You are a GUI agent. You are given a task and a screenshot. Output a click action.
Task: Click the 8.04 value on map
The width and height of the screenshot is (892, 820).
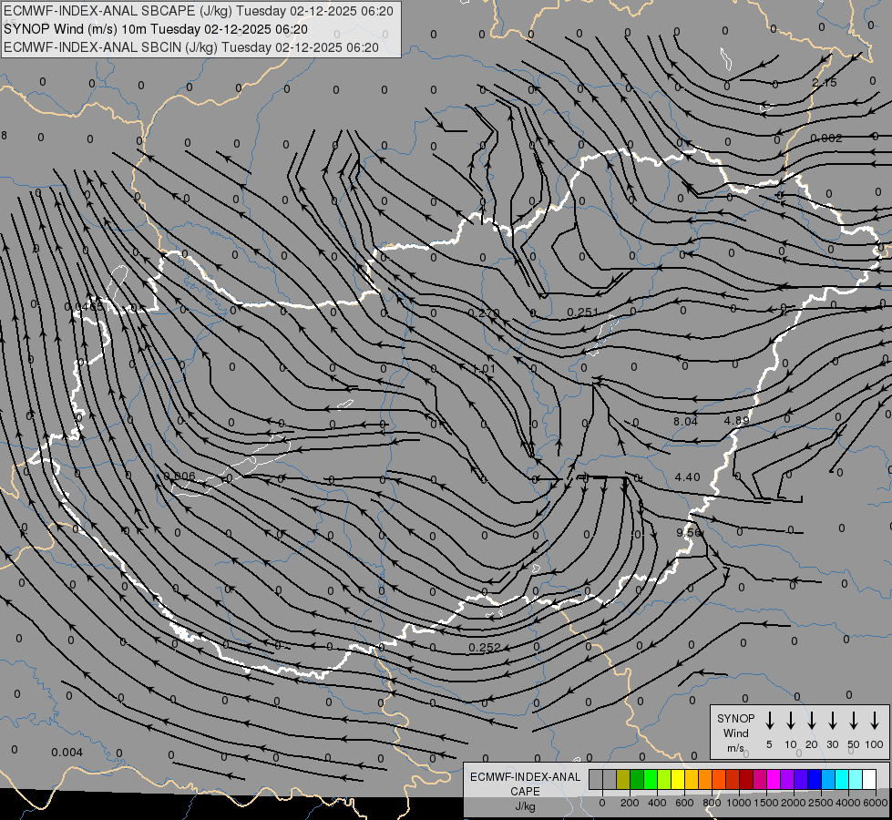coord(685,422)
